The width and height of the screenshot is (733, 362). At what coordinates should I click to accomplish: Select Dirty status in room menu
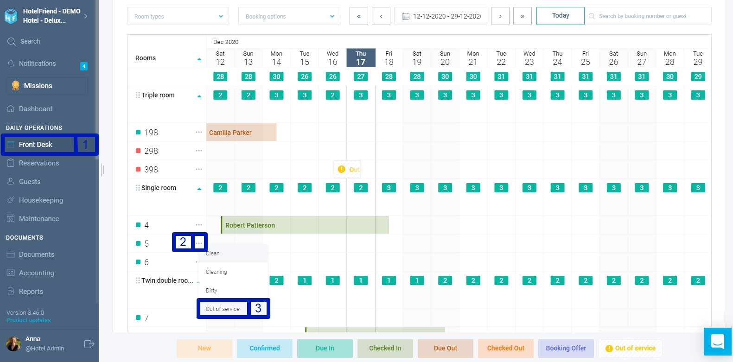click(x=233, y=291)
